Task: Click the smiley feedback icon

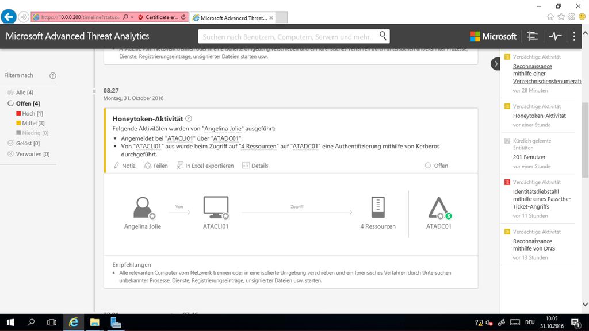Action: click(582, 17)
